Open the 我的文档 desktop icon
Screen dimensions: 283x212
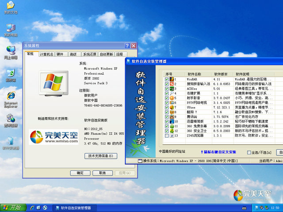11,8
